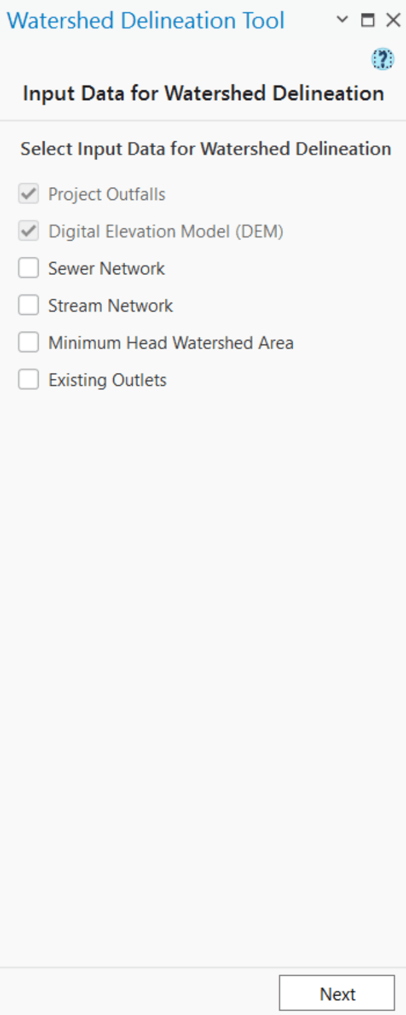This screenshot has height=1015, width=406.
Task: Click the Project Outfalls checkbox
Action: tap(28, 194)
